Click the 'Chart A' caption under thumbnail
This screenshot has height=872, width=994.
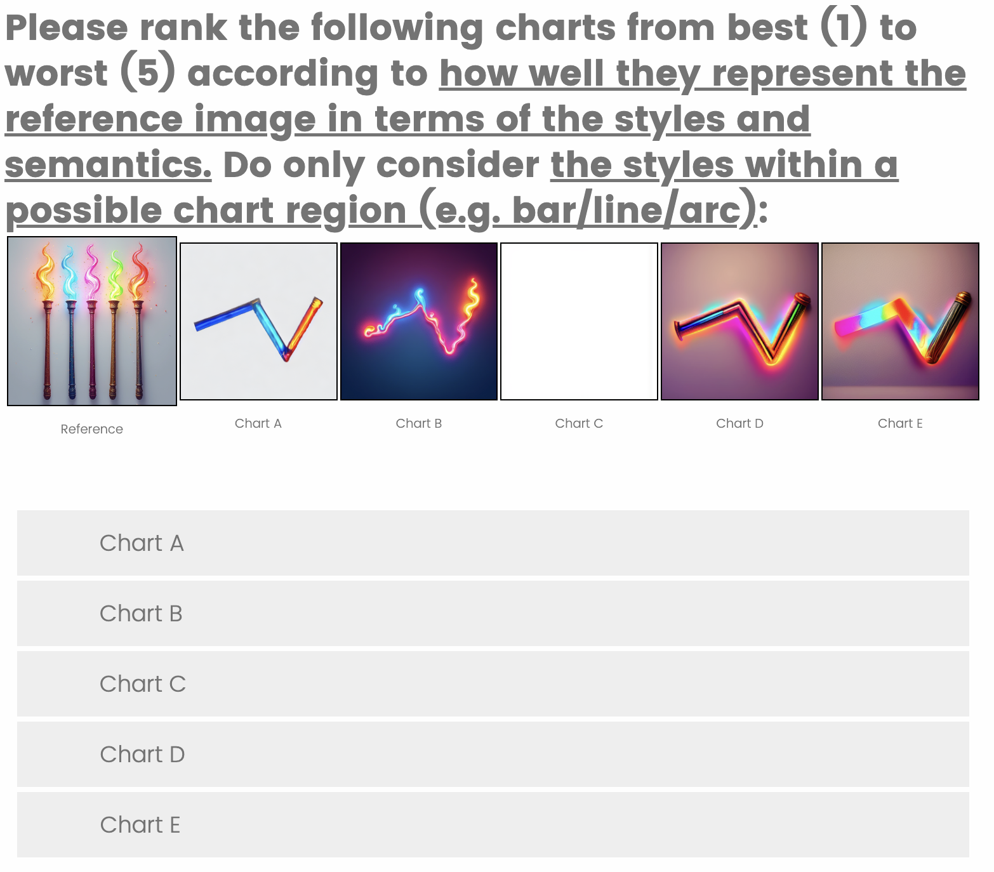[258, 423]
